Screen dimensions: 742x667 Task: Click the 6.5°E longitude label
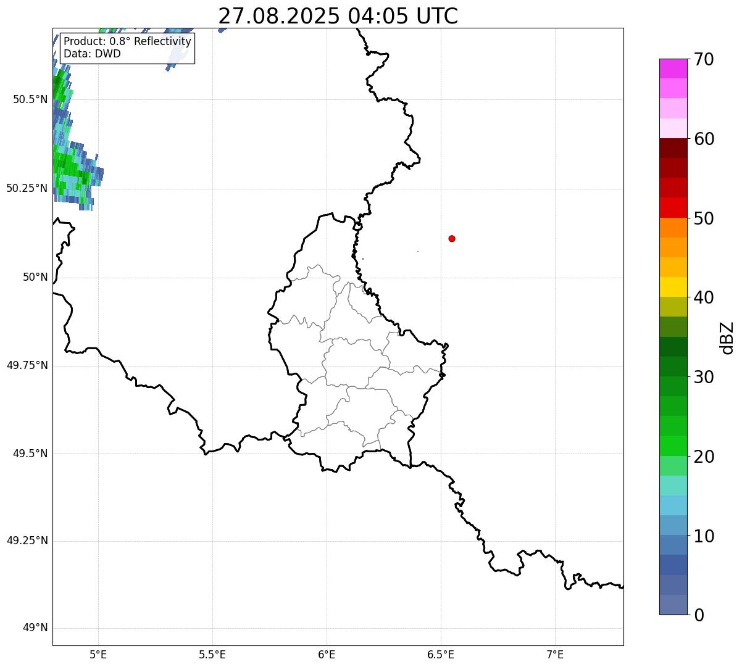[x=441, y=655]
